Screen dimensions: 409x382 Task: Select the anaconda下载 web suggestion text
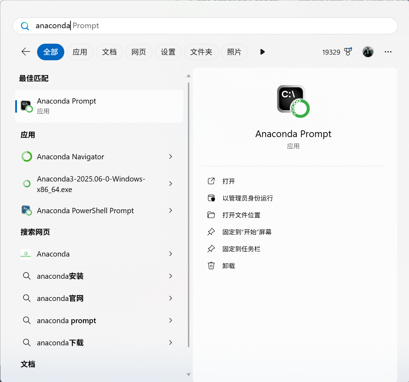tap(60, 343)
